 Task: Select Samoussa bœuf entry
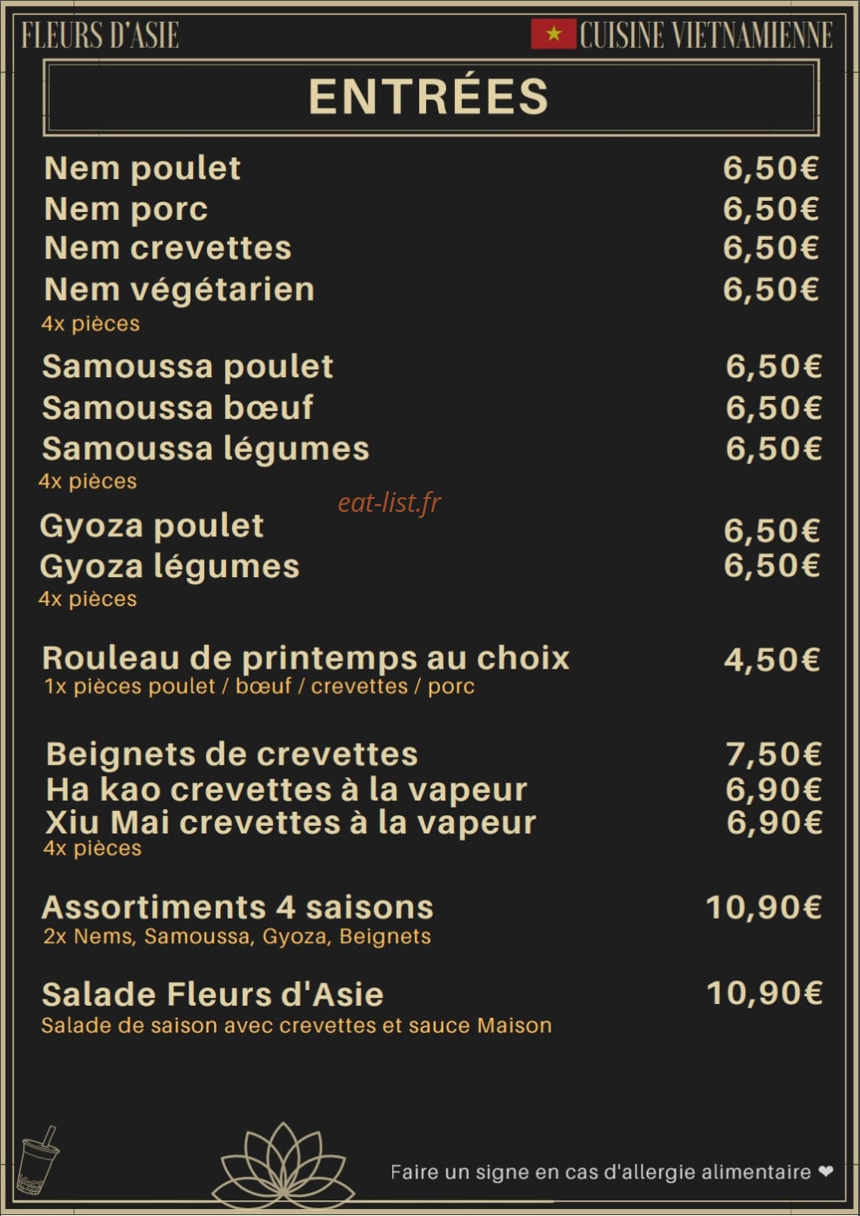(177, 408)
